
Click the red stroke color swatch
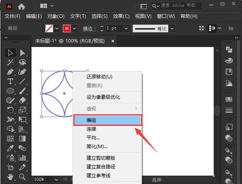(67, 29)
